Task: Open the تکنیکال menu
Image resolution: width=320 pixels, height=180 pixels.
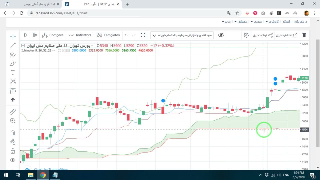Action: 240,22
